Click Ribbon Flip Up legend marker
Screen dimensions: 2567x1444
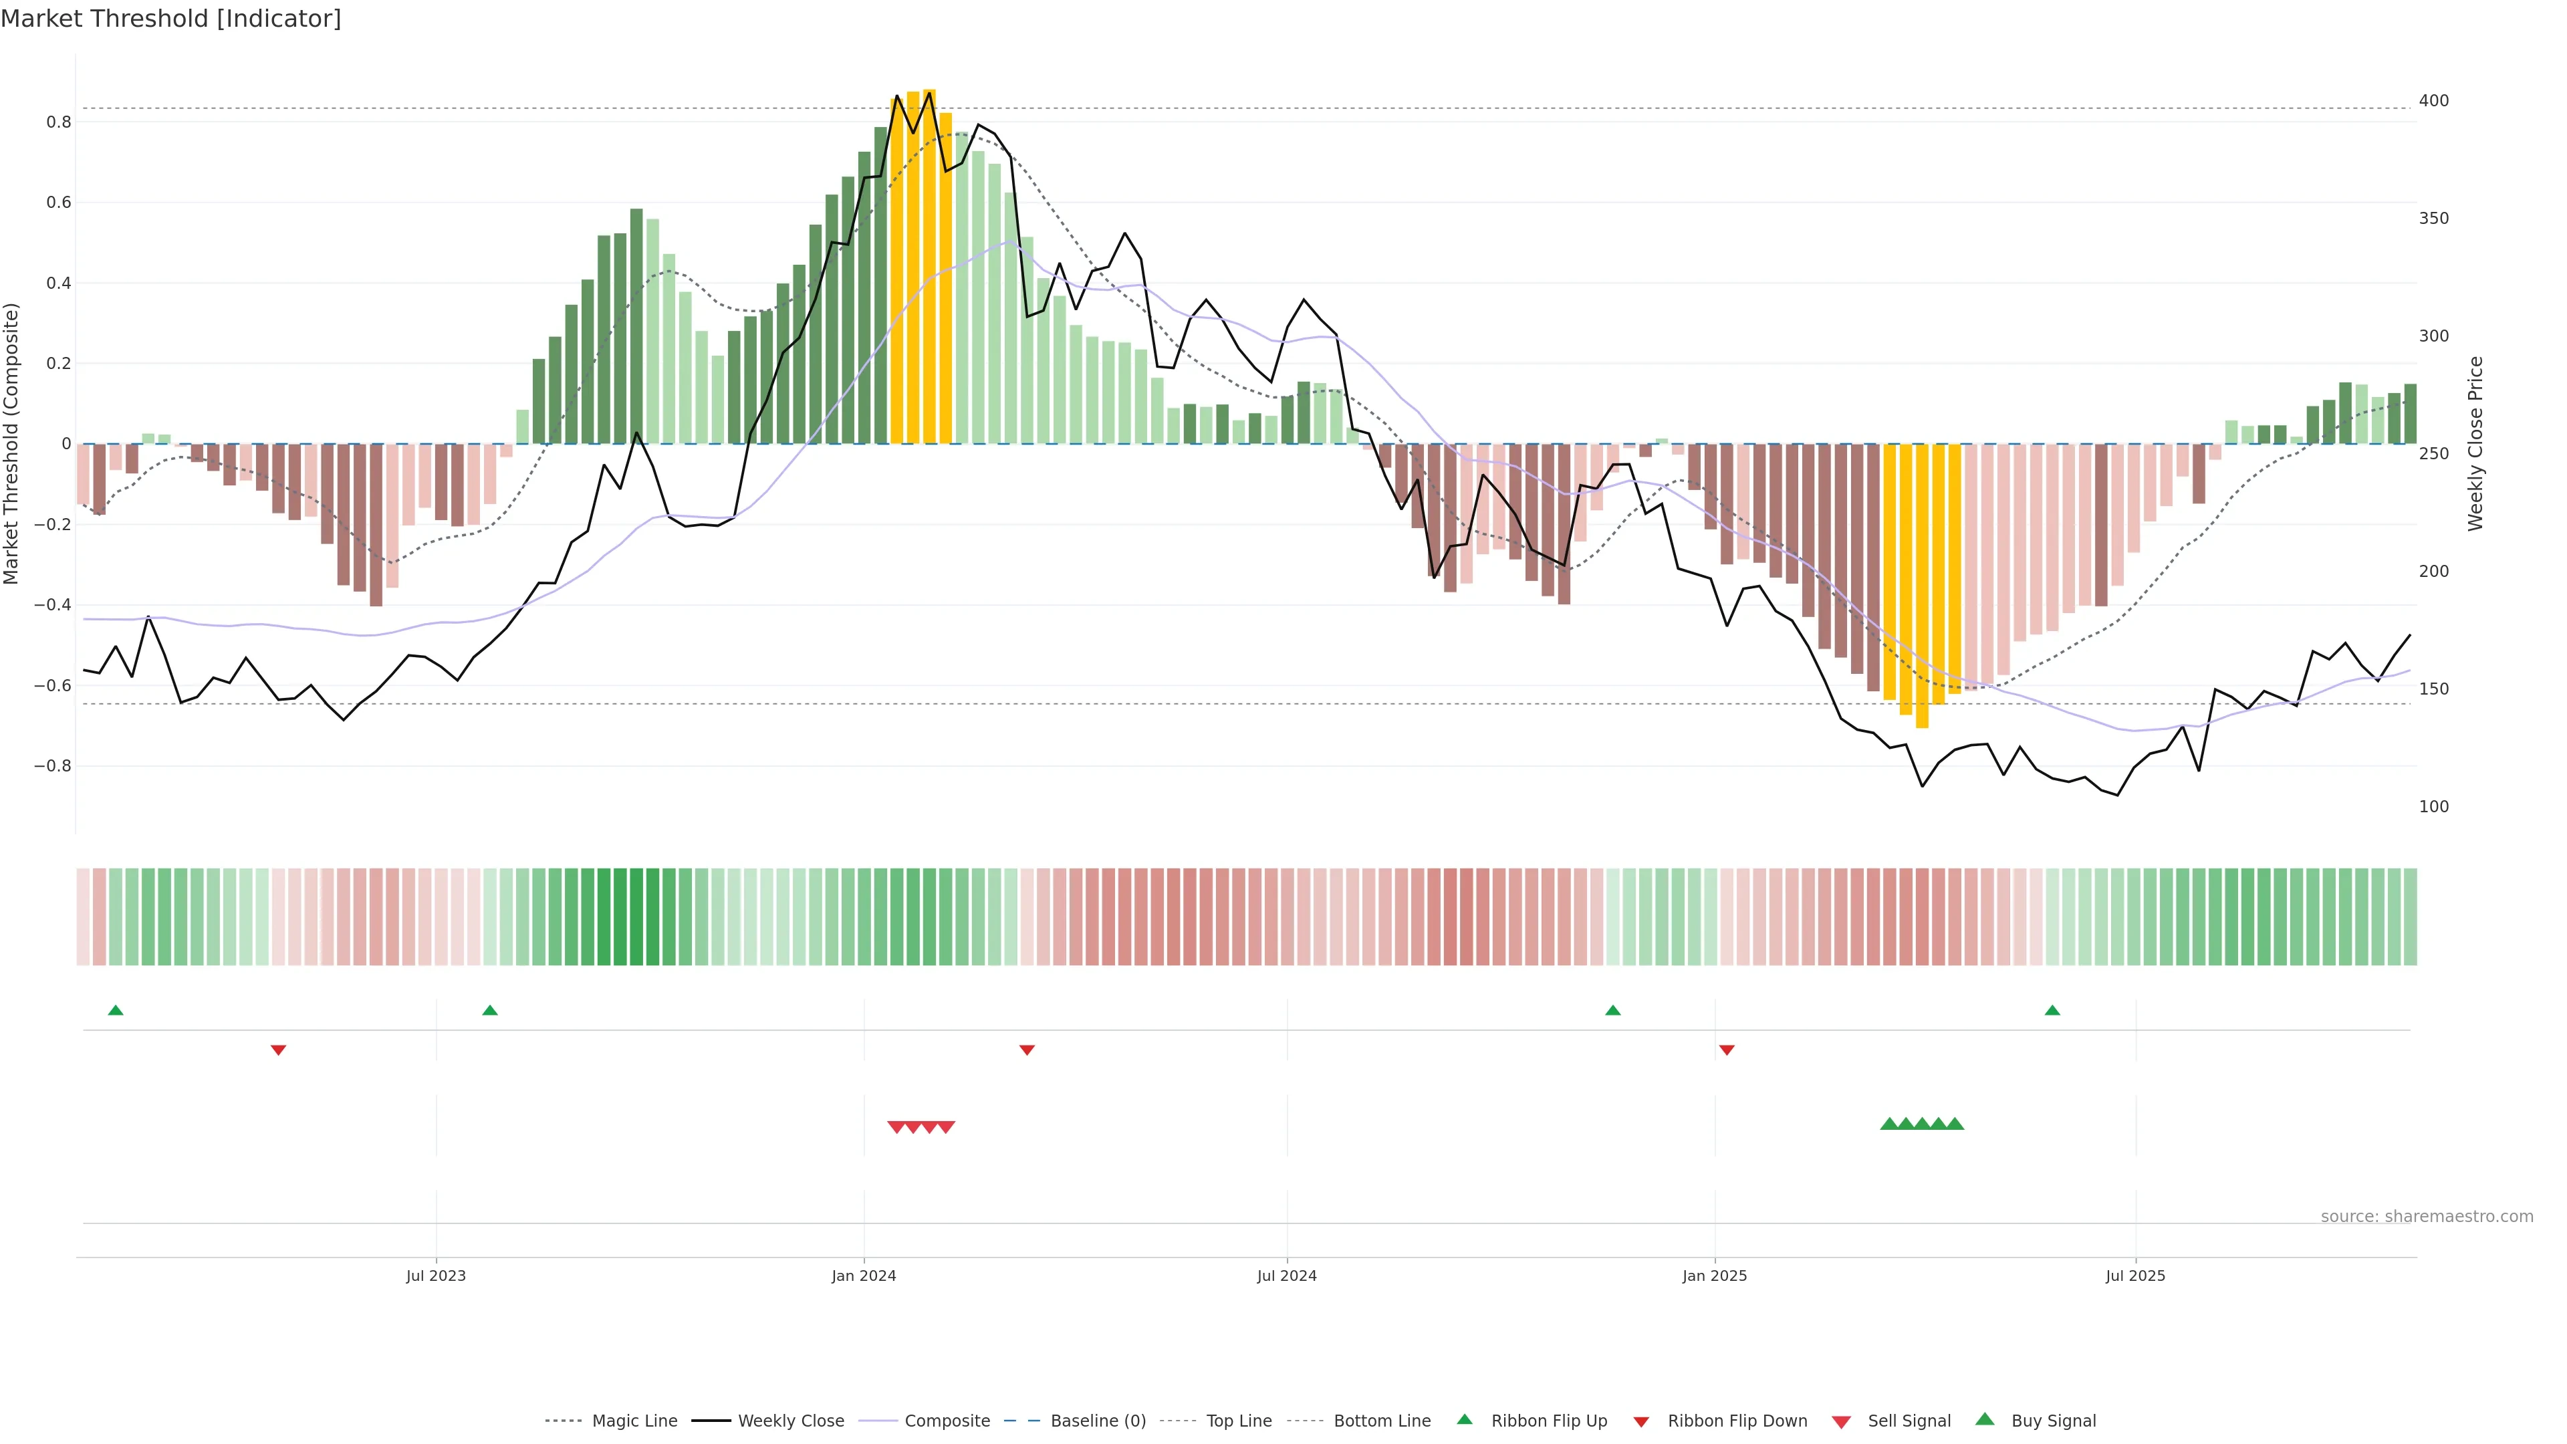1464,1419
